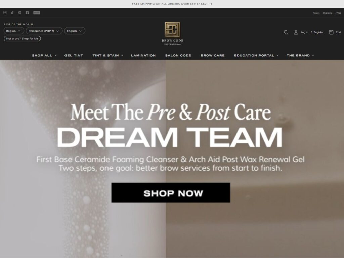This screenshot has width=344, height=258.
Task: Click the account person icon
Action: pyautogui.click(x=296, y=32)
